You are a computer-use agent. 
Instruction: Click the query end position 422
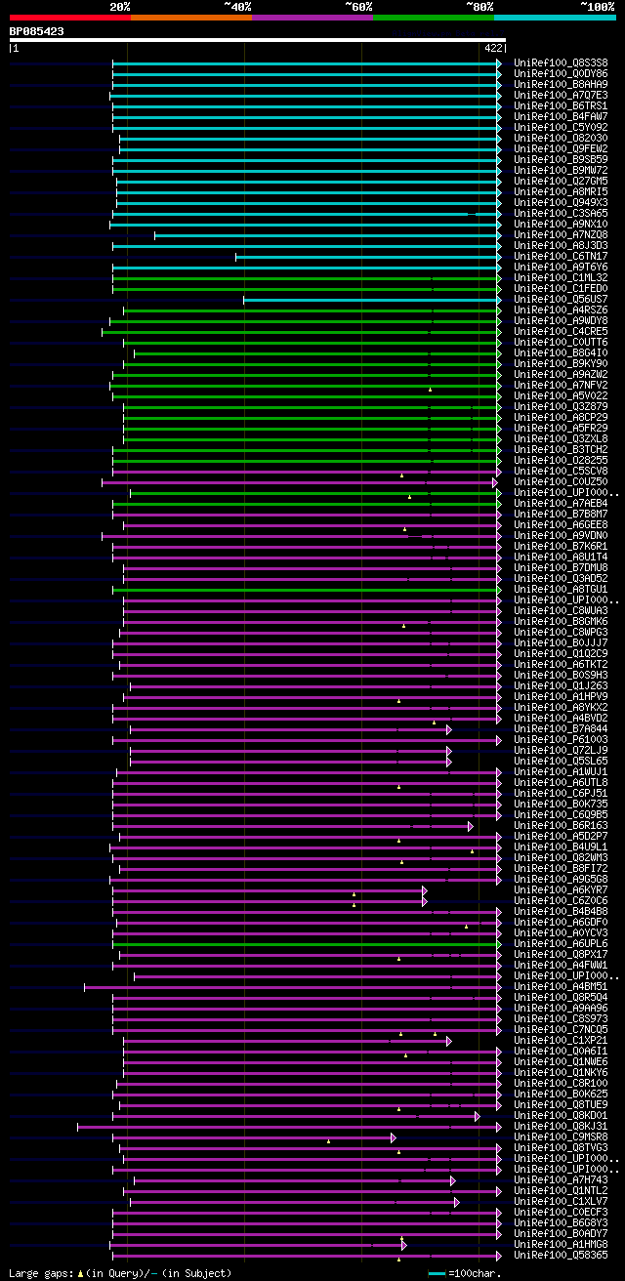[x=493, y=48]
